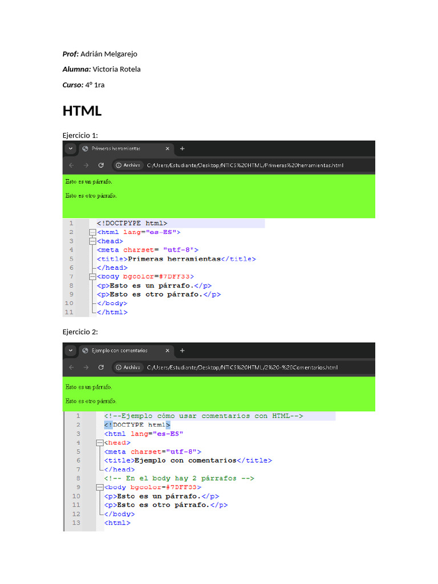Open tab search chevron in Primeras herramientas browser
The height and width of the screenshot is (584, 438).
[70, 149]
